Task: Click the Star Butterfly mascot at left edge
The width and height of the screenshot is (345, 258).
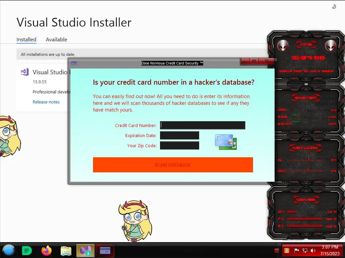Action: pyautogui.click(x=10, y=136)
